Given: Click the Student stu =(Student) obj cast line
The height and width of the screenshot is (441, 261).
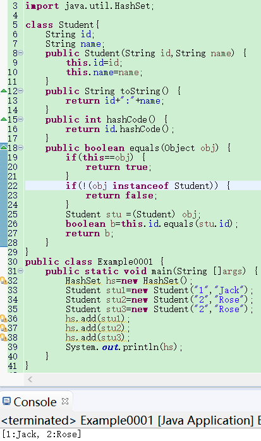Looking at the screenshot, I should (x=133, y=214).
